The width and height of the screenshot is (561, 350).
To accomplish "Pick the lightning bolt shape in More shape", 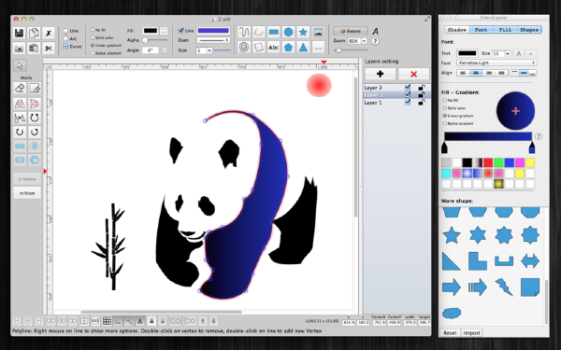I will coord(504,287).
